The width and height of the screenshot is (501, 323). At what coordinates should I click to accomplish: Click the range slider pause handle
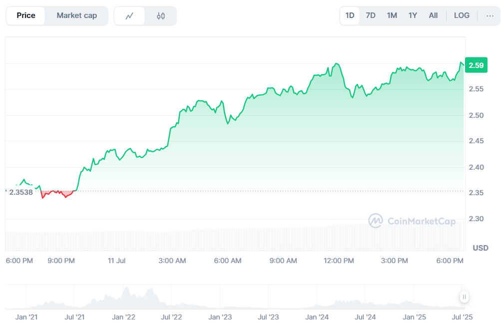464,297
